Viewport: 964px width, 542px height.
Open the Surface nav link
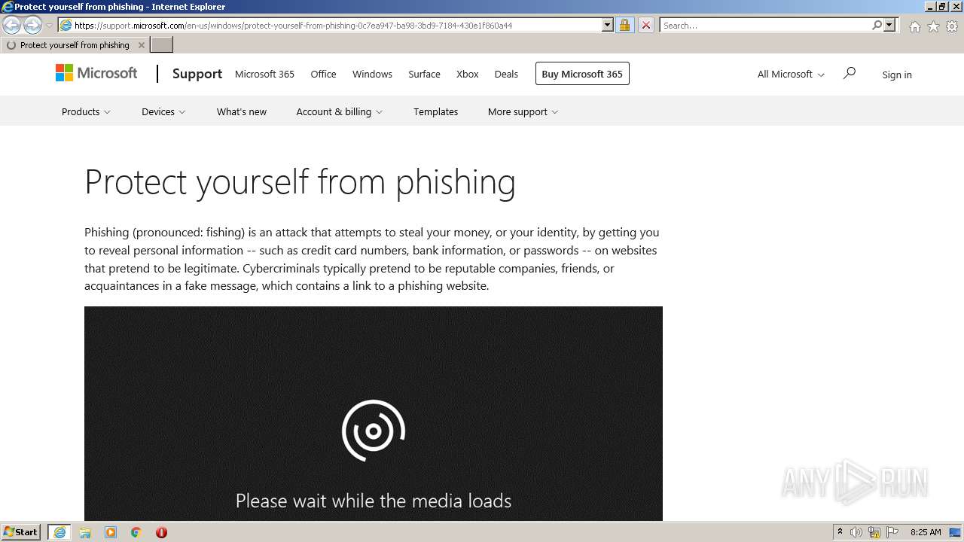(x=424, y=74)
